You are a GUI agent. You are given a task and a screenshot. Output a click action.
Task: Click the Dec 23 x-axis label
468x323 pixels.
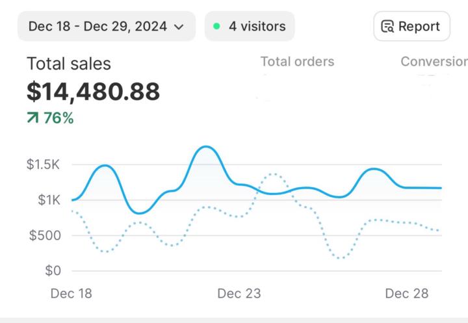[239, 294]
